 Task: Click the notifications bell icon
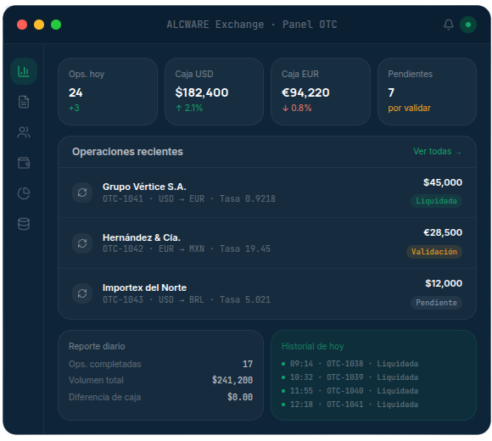click(449, 25)
